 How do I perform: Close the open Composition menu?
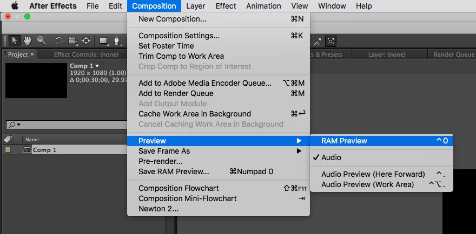[x=154, y=6]
